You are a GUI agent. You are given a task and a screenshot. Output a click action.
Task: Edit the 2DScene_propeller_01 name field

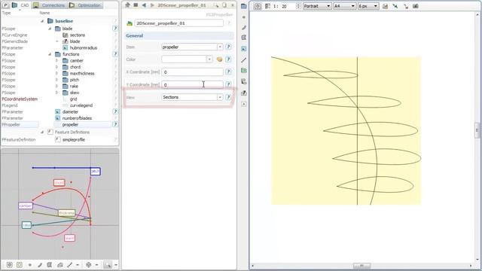[x=179, y=23]
